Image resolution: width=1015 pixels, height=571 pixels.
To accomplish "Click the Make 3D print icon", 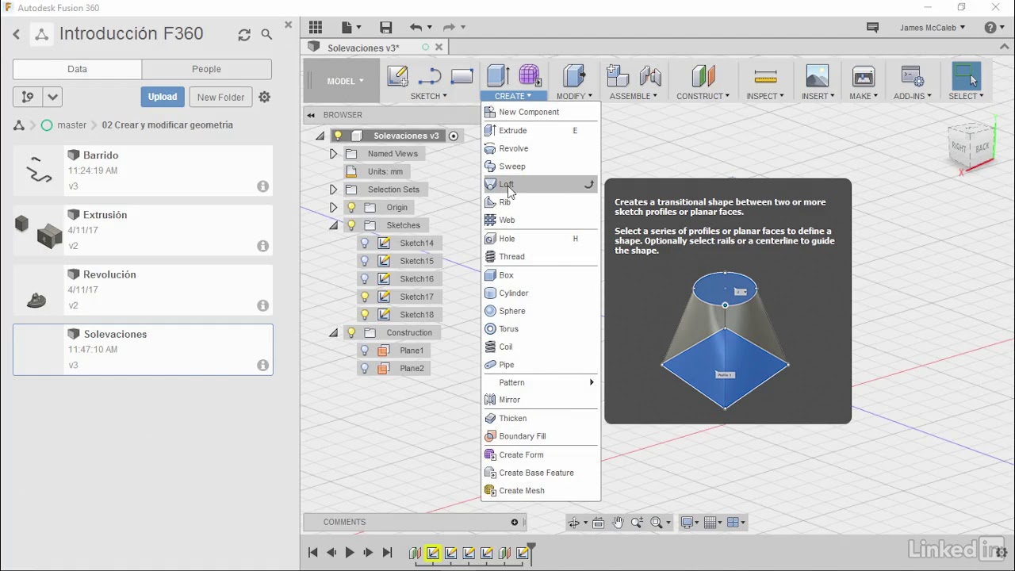I will pos(863,76).
